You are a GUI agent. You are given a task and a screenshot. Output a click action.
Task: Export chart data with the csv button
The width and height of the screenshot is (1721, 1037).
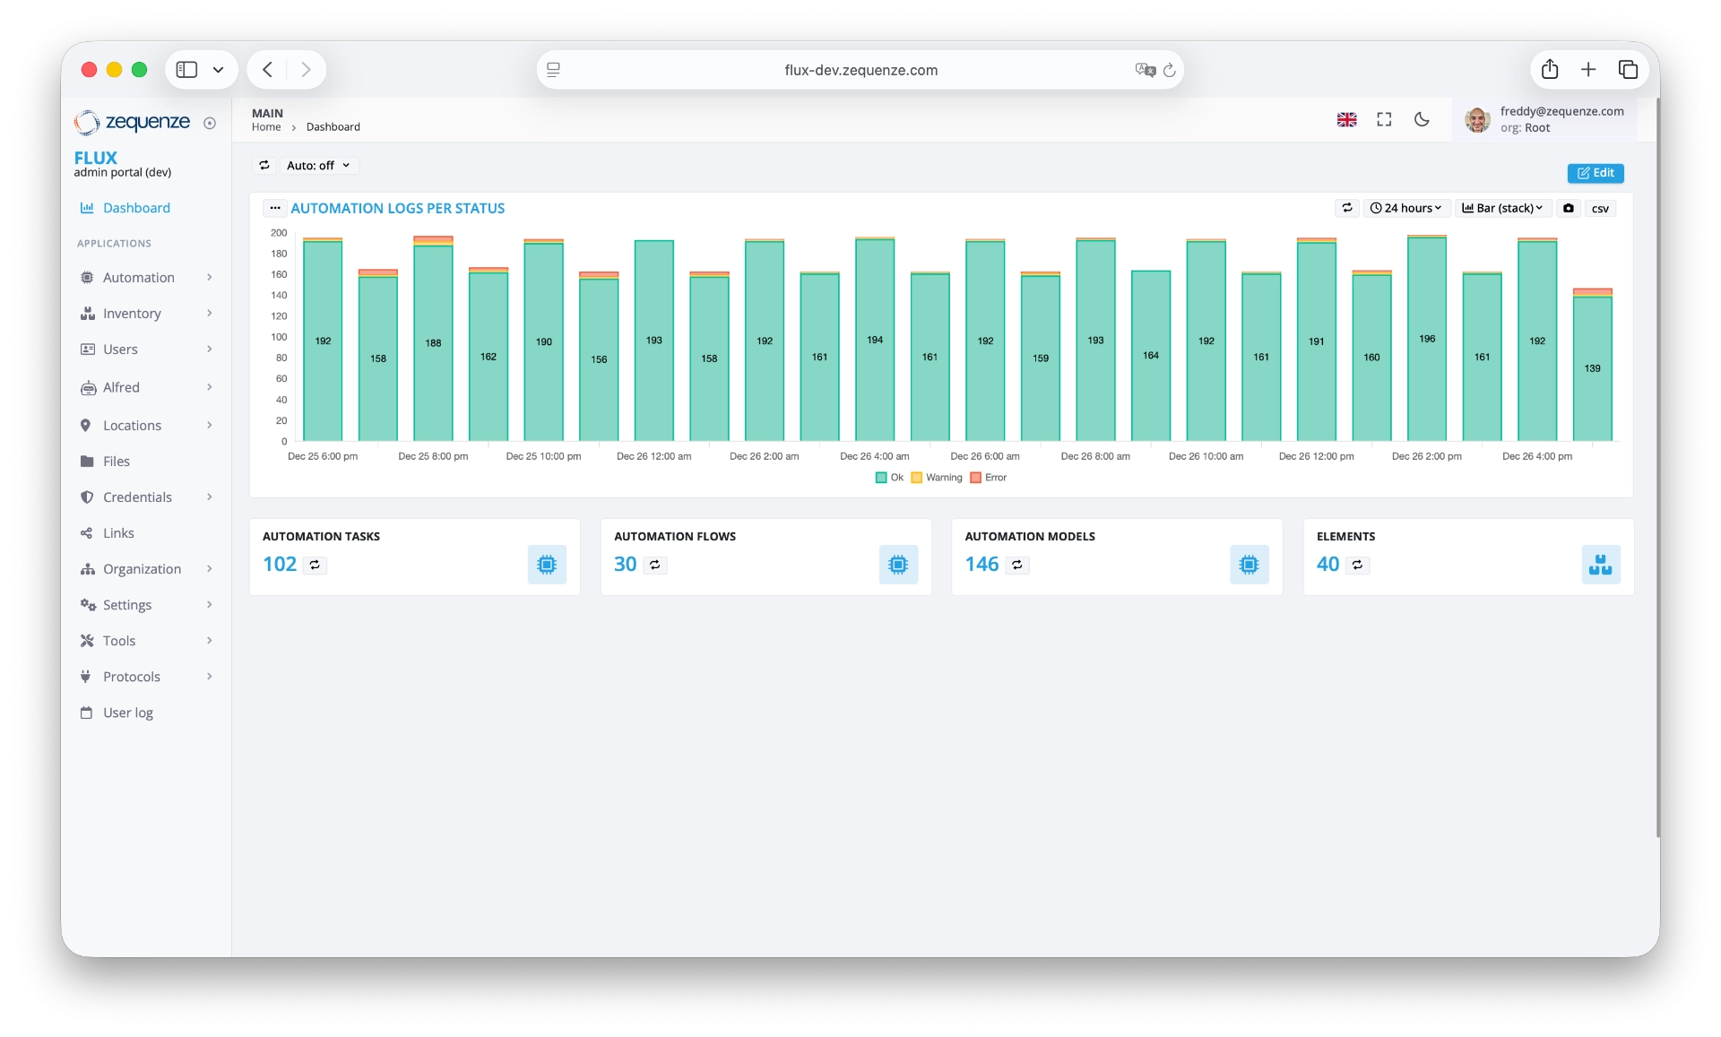point(1601,208)
